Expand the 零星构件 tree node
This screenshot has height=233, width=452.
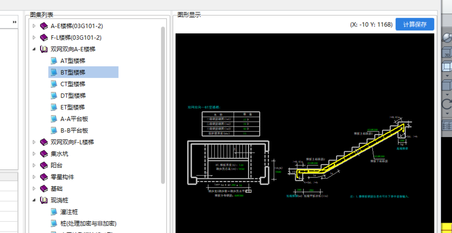point(34,177)
